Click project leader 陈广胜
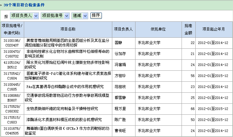This screenshot has height=137, width=233. click(120, 120)
